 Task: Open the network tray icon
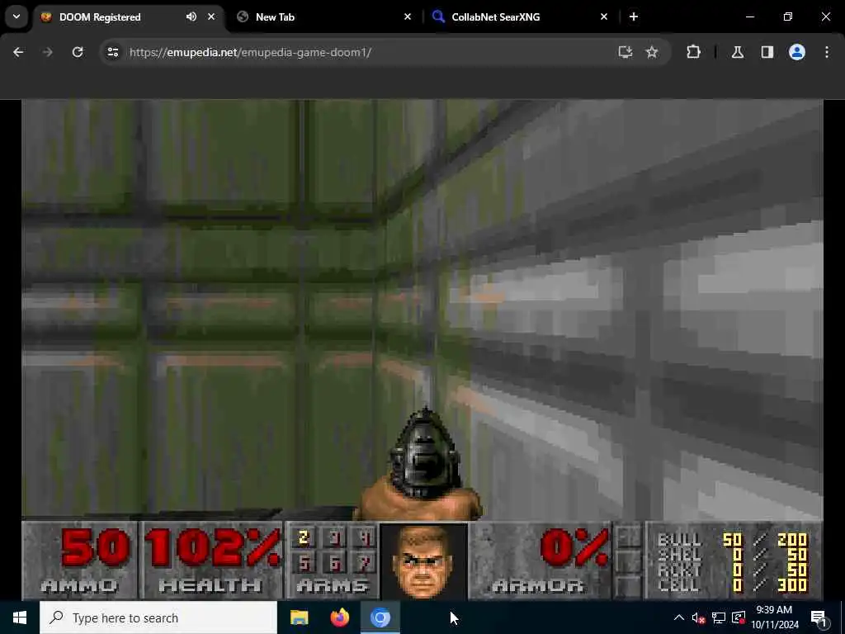tap(719, 617)
